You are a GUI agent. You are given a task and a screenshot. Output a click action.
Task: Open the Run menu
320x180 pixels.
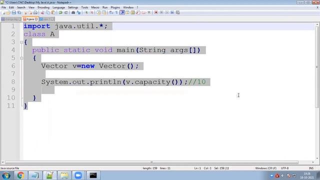coord(105,7)
